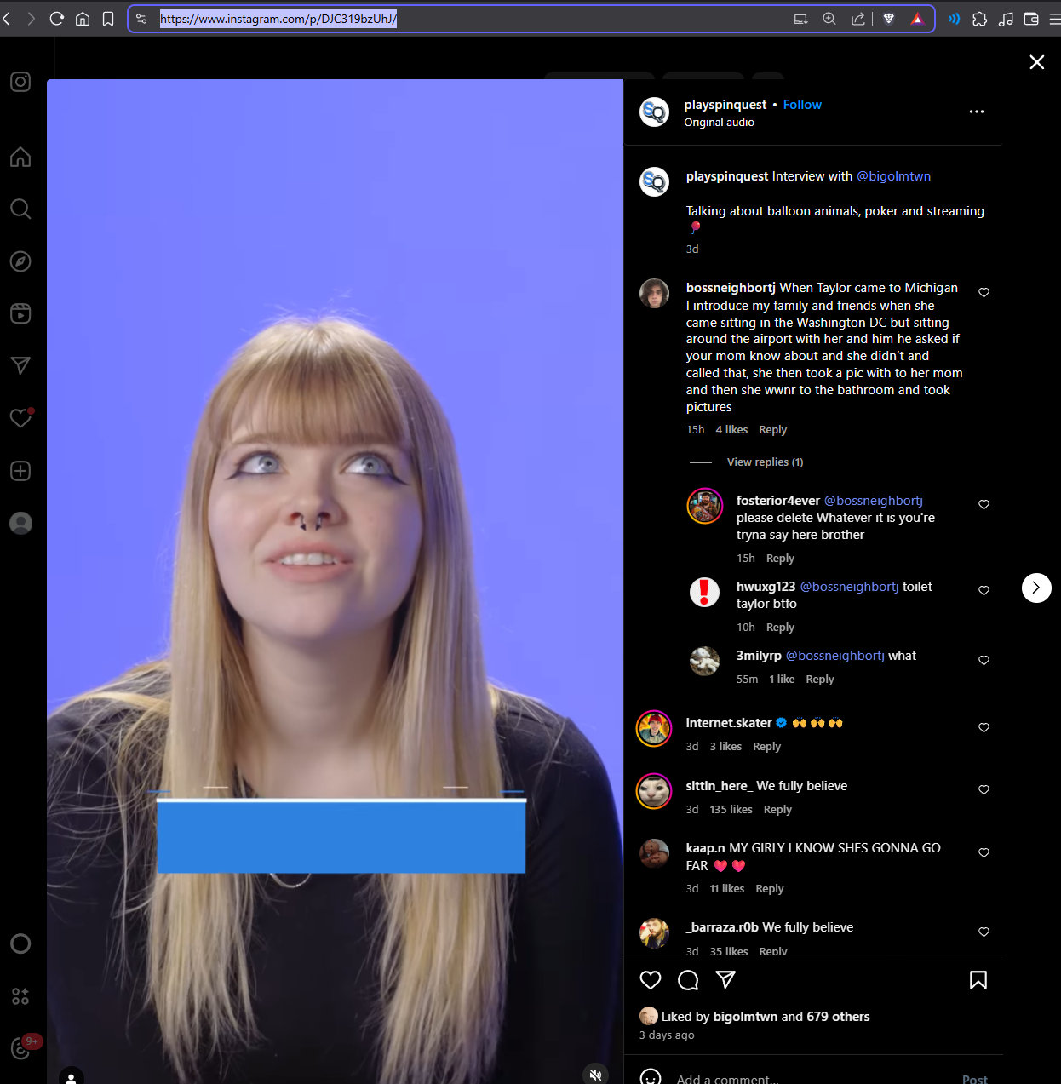Screen dimensions: 1061x1084
Task: Reply to kaap.n's comment
Action: click(770, 889)
